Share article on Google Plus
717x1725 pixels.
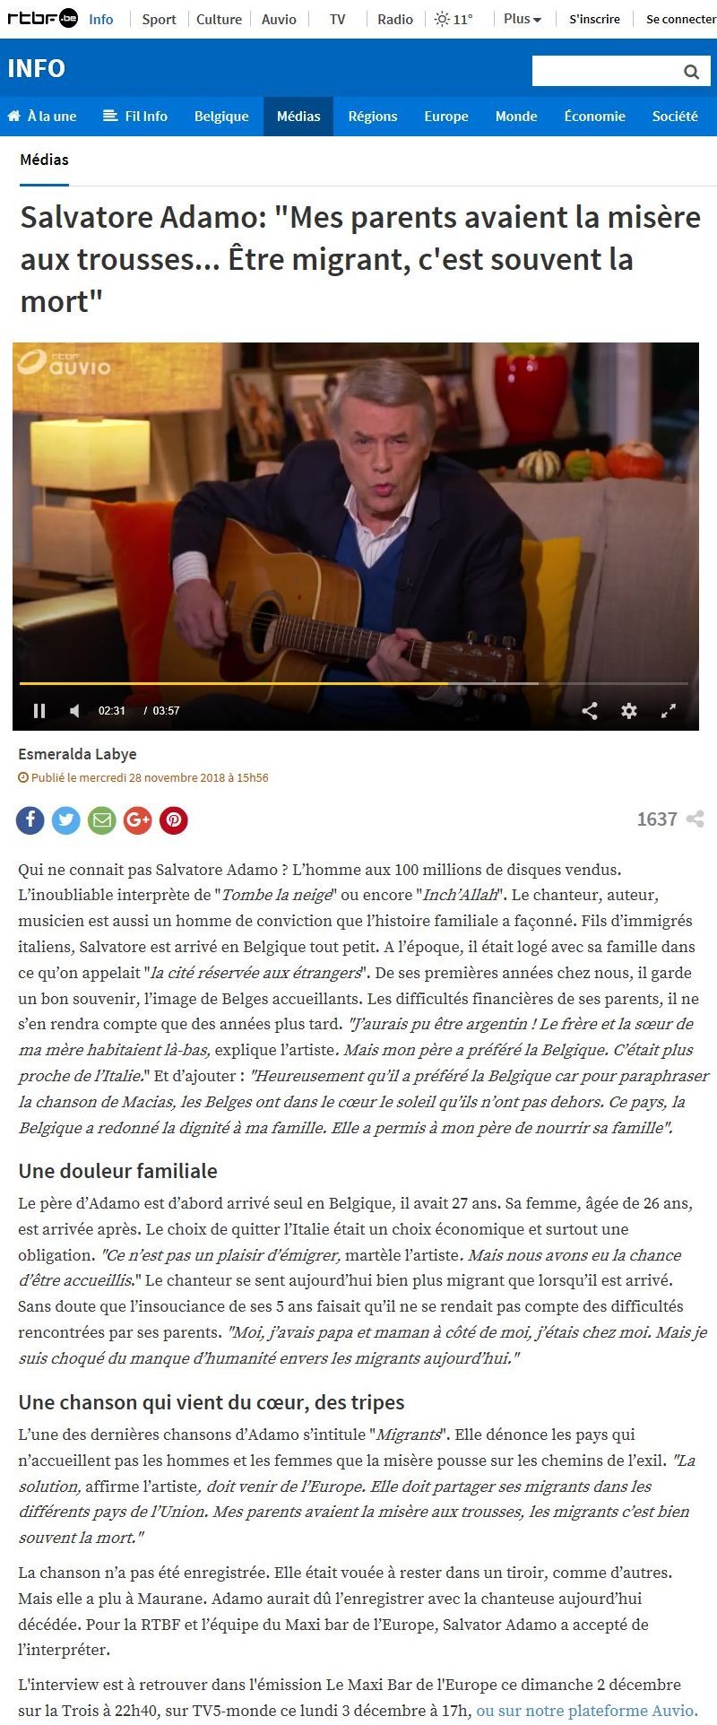pos(138,820)
